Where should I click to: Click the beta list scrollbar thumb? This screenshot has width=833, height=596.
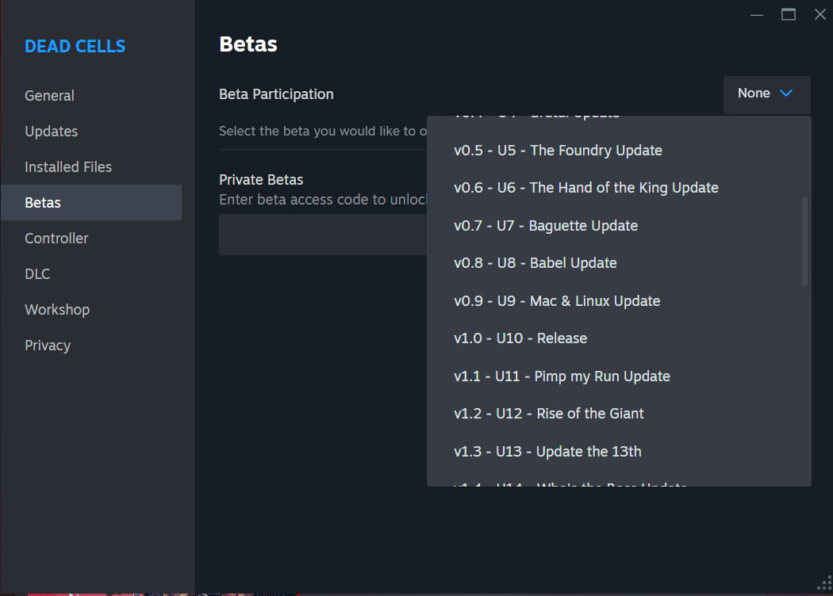tap(805, 241)
